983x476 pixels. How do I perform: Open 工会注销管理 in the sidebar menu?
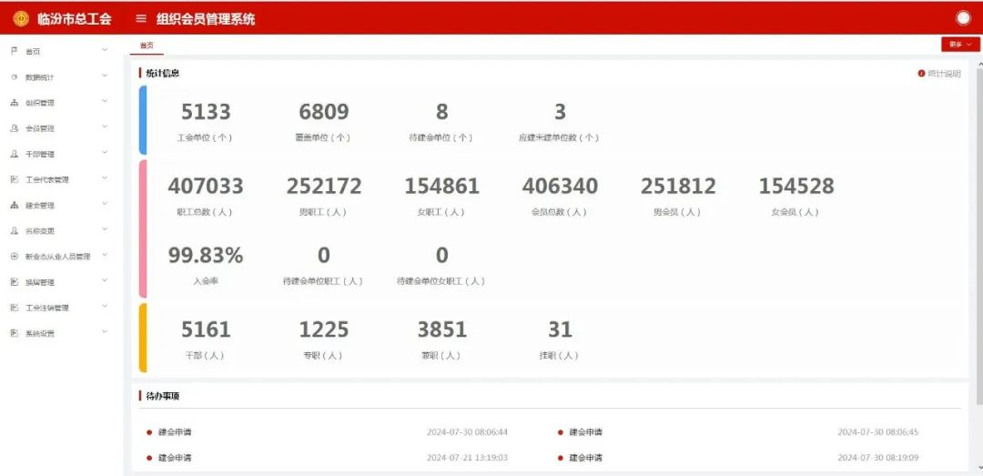[x=46, y=308]
